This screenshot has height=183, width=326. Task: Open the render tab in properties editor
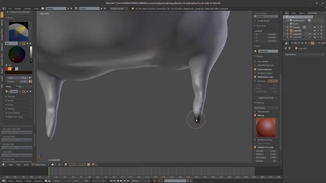pyautogui.click(x=292, y=43)
